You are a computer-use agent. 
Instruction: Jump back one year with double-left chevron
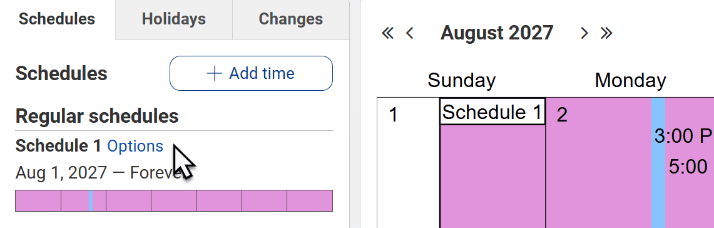[387, 33]
